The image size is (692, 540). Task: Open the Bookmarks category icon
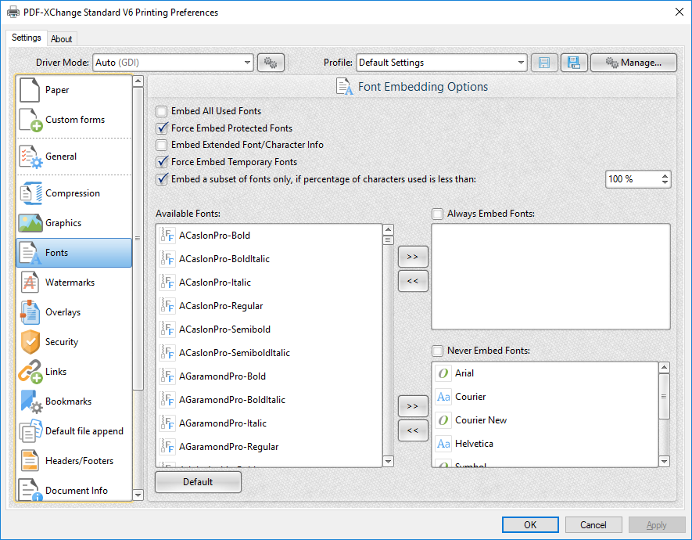pyautogui.click(x=31, y=401)
